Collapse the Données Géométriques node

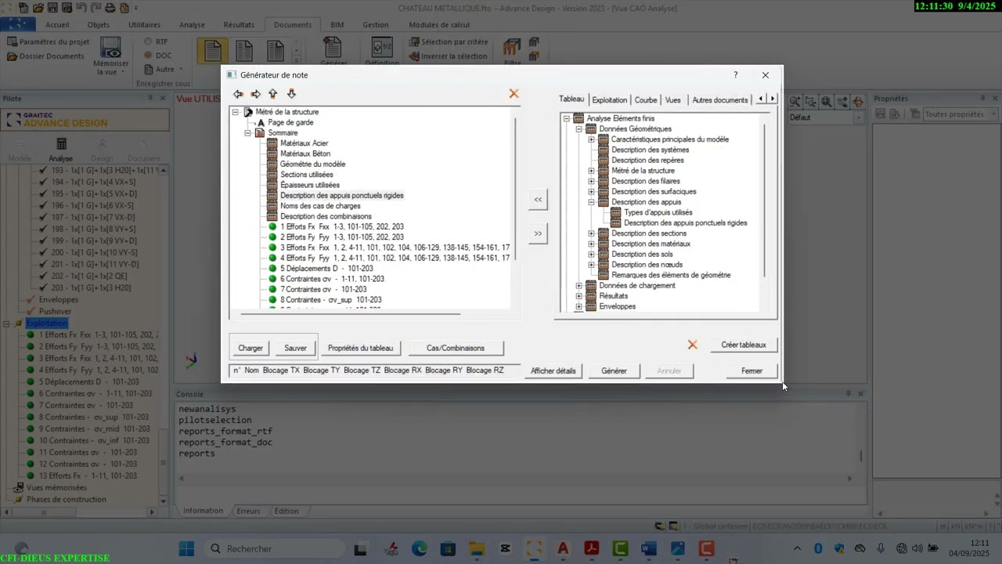point(578,129)
